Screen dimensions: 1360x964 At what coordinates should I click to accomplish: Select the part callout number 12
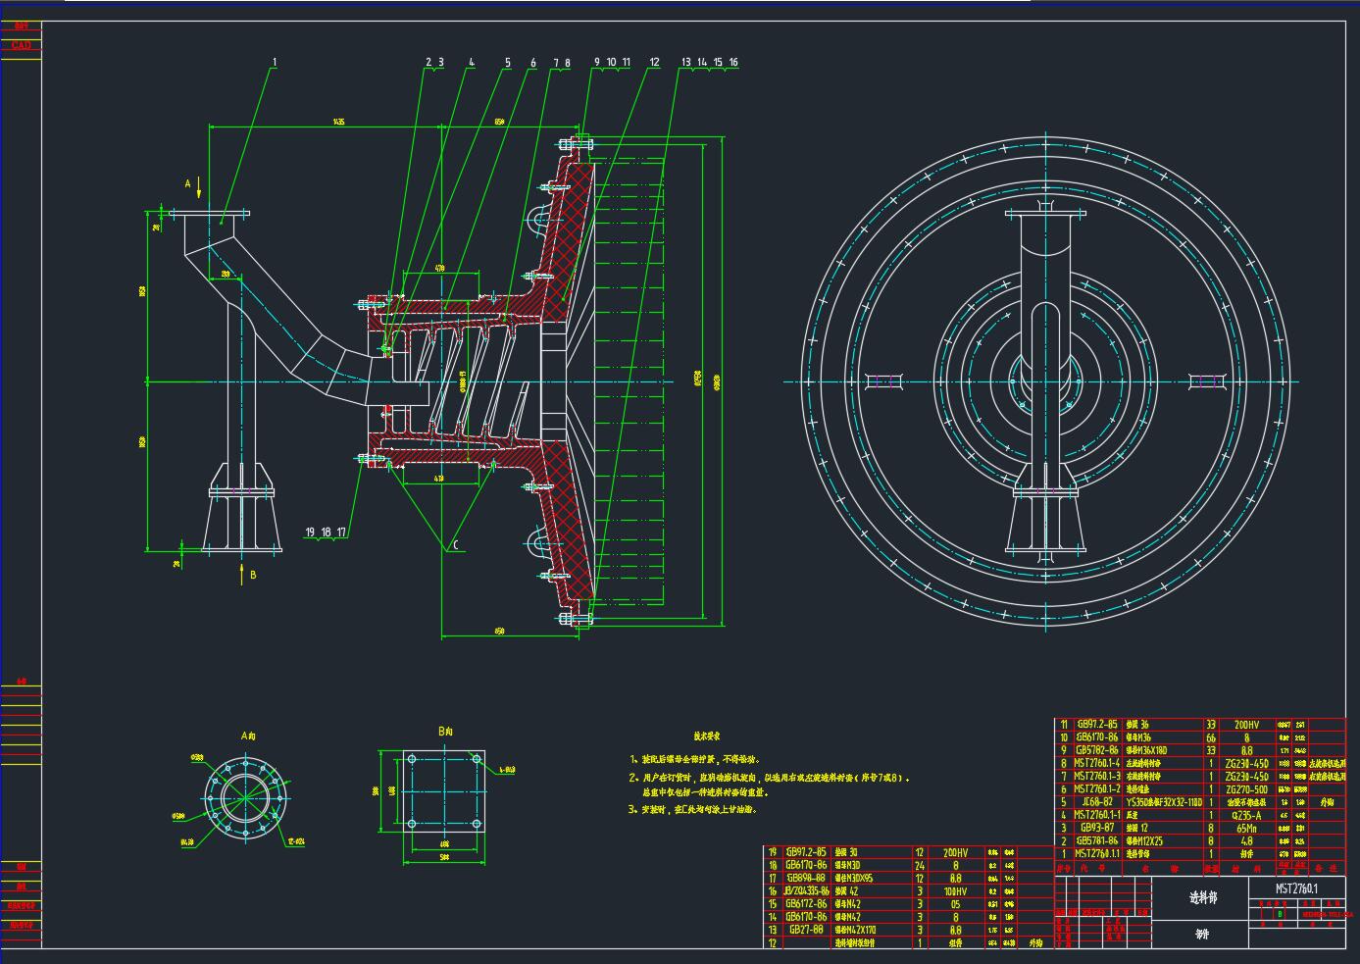tap(654, 63)
